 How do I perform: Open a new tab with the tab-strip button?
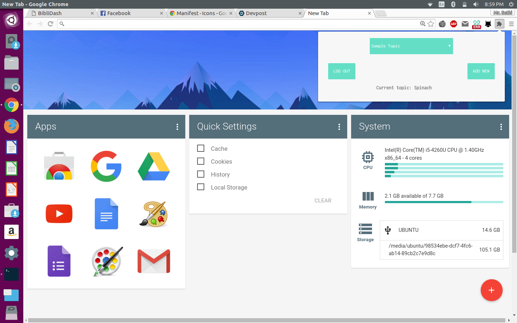[x=381, y=13]
